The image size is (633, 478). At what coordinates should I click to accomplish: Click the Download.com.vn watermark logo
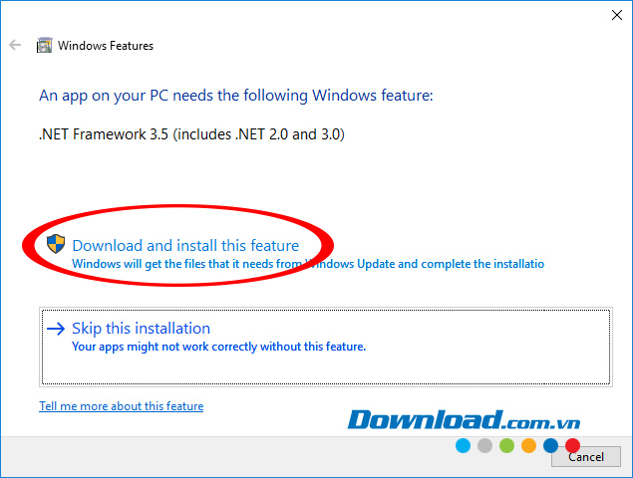(x=478, y=419)
